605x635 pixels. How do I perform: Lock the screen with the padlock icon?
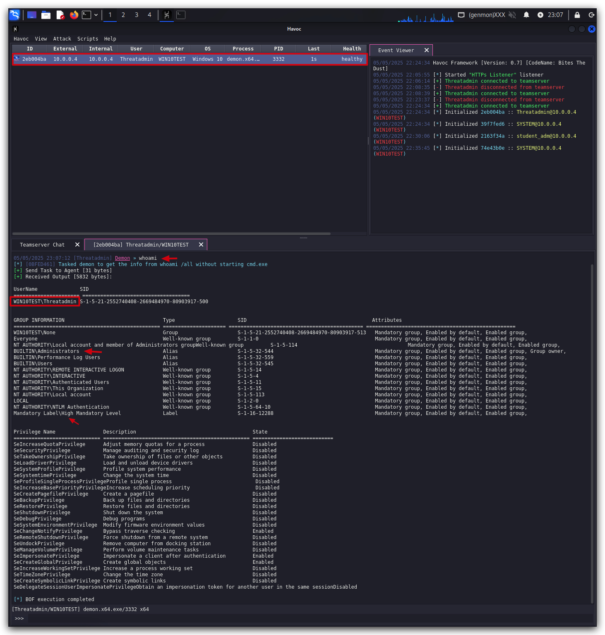coord(577,15)
